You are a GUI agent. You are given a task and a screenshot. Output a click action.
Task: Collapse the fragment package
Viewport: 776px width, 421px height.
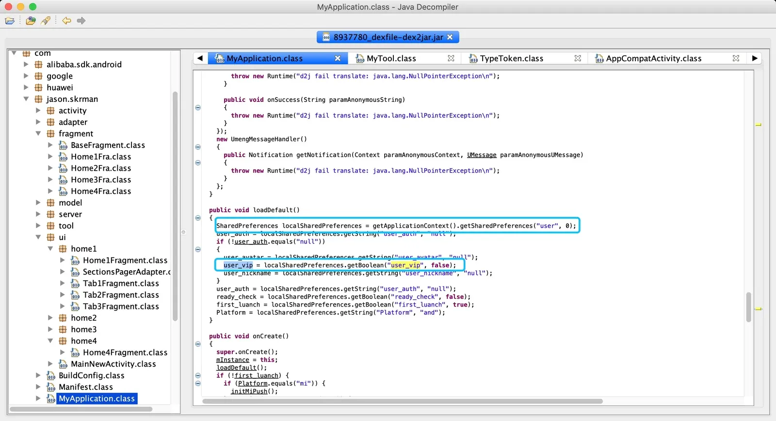pos(38,133)
